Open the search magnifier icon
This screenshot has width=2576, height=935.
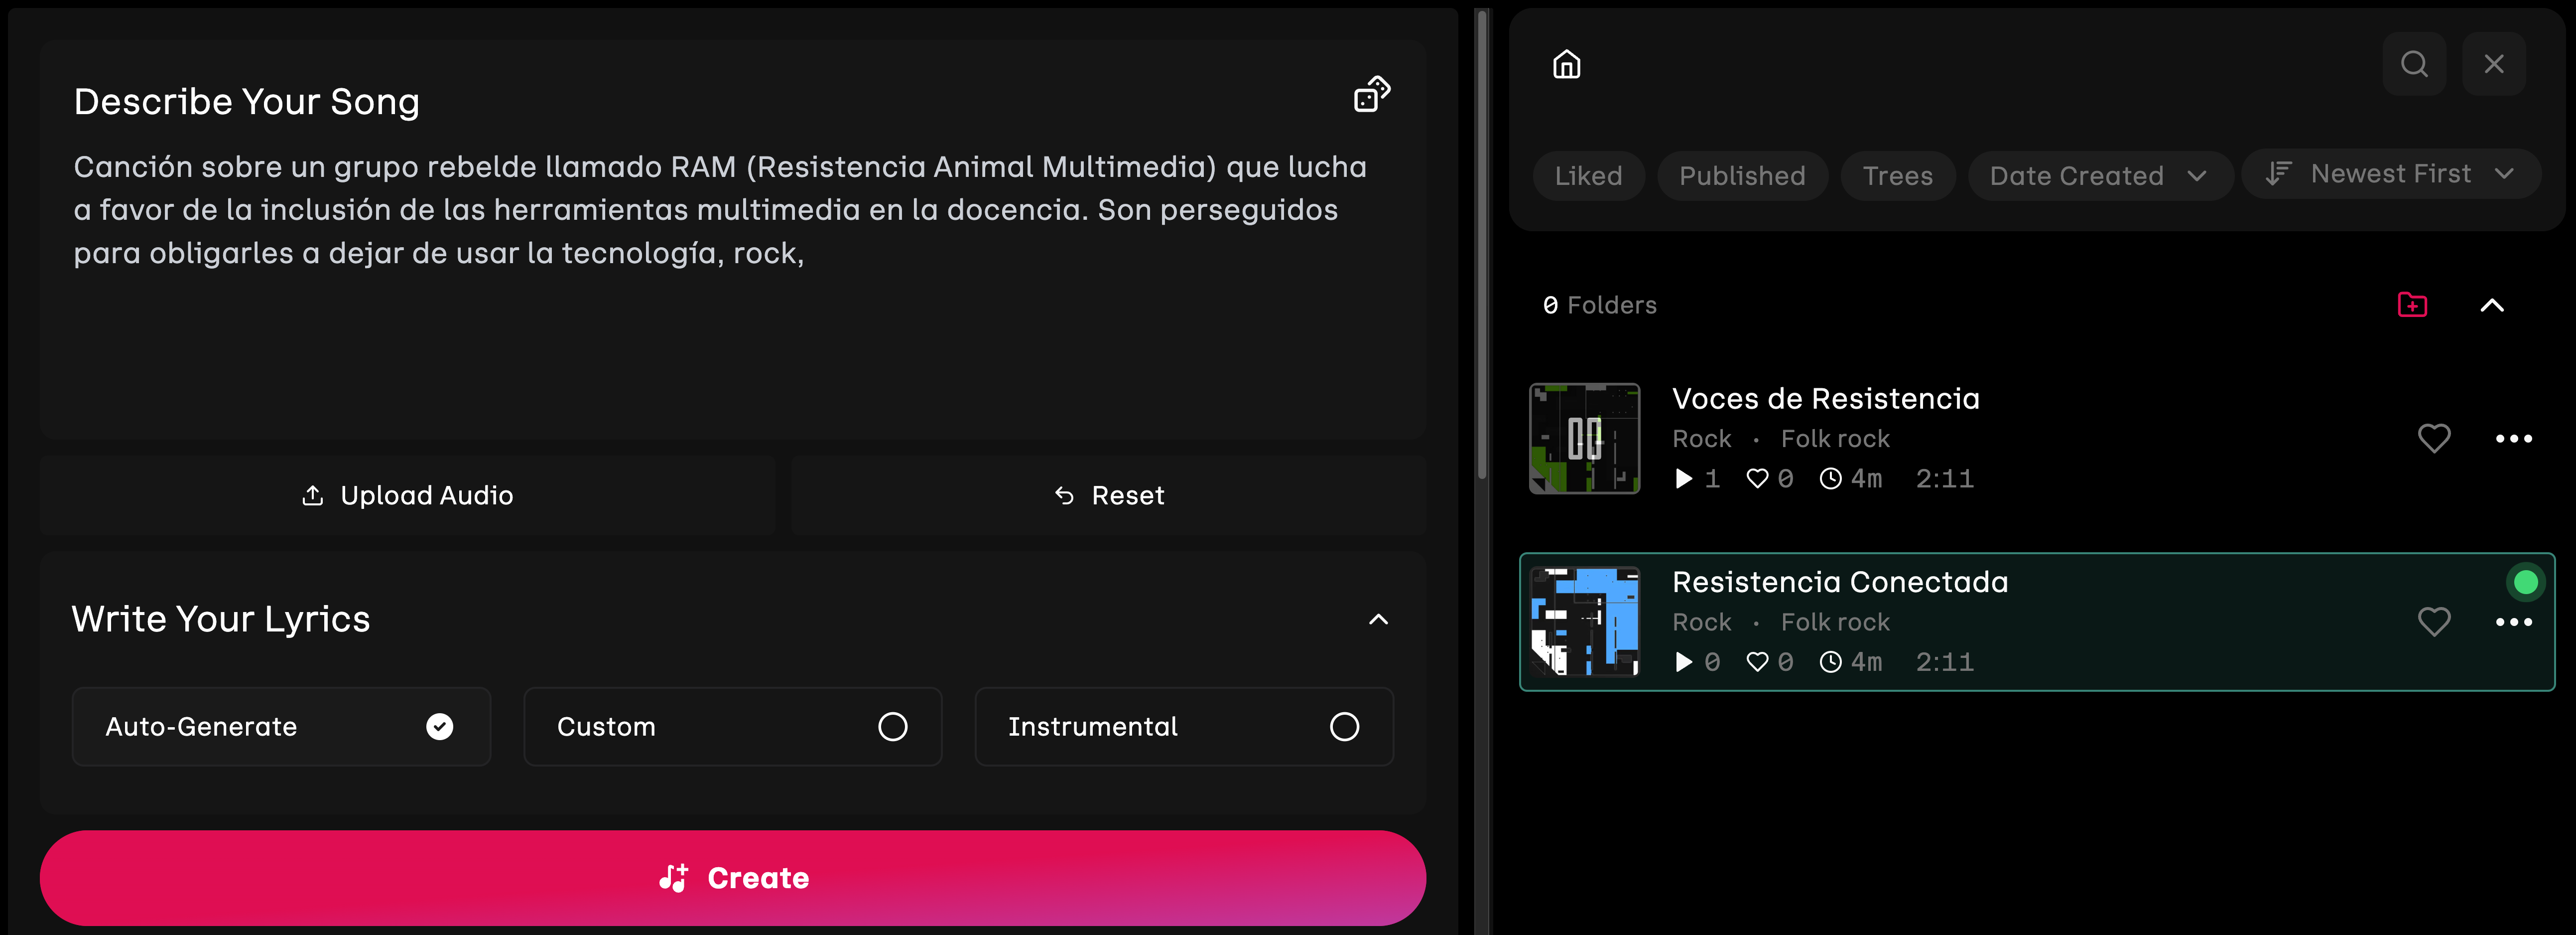(2414, 64)
